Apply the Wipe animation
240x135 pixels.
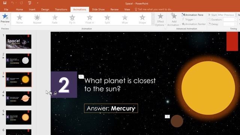click(x=125, y=19)
